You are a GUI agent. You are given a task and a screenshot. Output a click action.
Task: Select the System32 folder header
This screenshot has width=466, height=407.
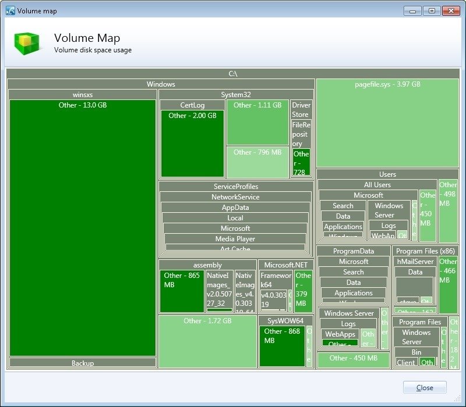pos(236,95)
